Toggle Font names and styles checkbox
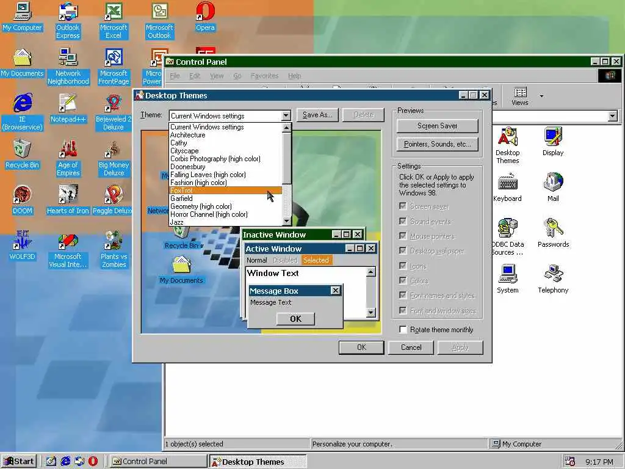 403,295
